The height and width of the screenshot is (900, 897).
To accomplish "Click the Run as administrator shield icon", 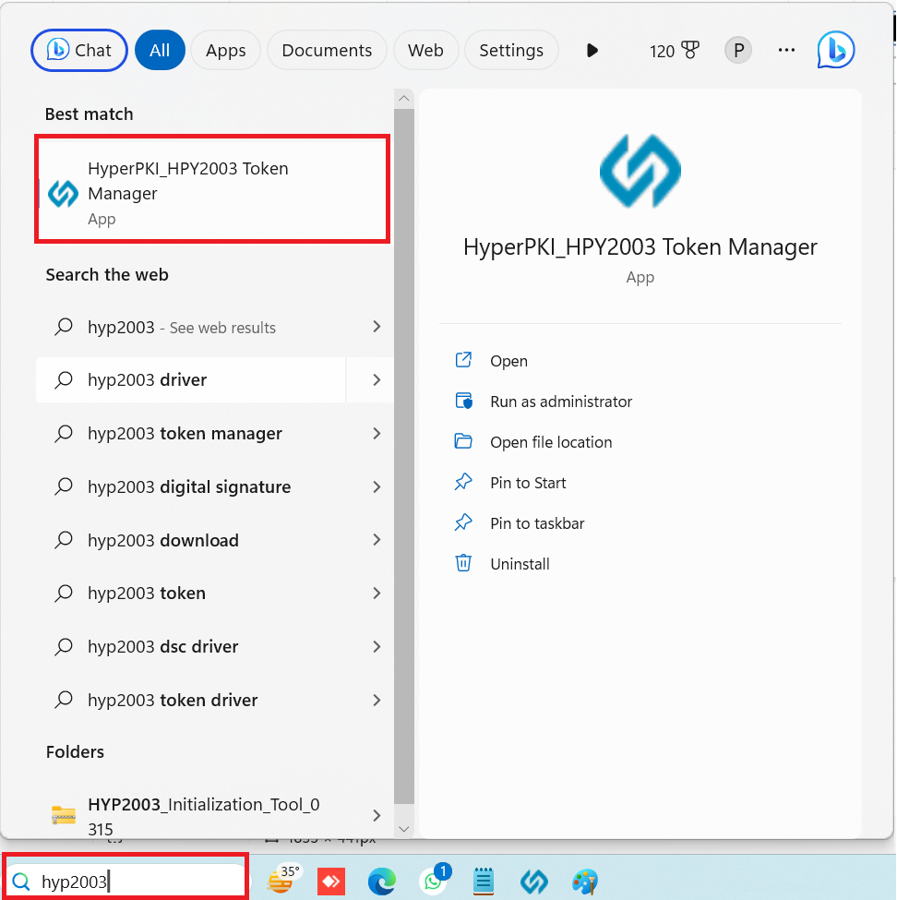I will pos(463,401).
